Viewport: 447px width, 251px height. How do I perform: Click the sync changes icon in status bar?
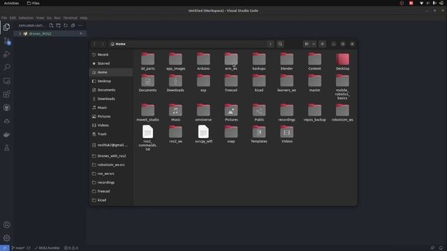pyautogui.click(x=29, y=248)
